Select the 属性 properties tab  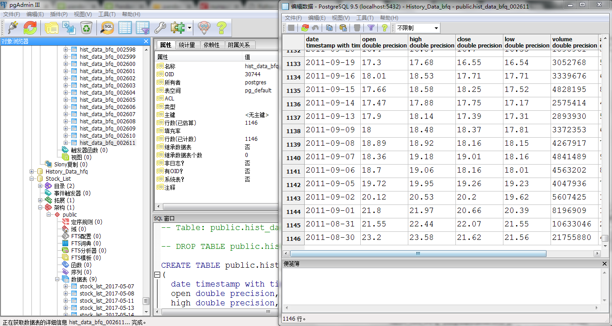tap(166, 45)
